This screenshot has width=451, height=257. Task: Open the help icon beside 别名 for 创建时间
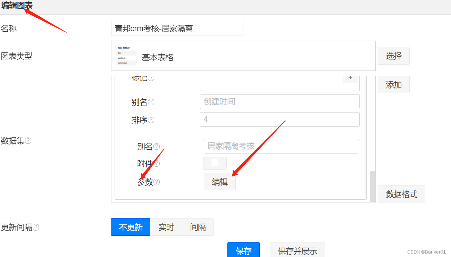(x=151, y=102)
